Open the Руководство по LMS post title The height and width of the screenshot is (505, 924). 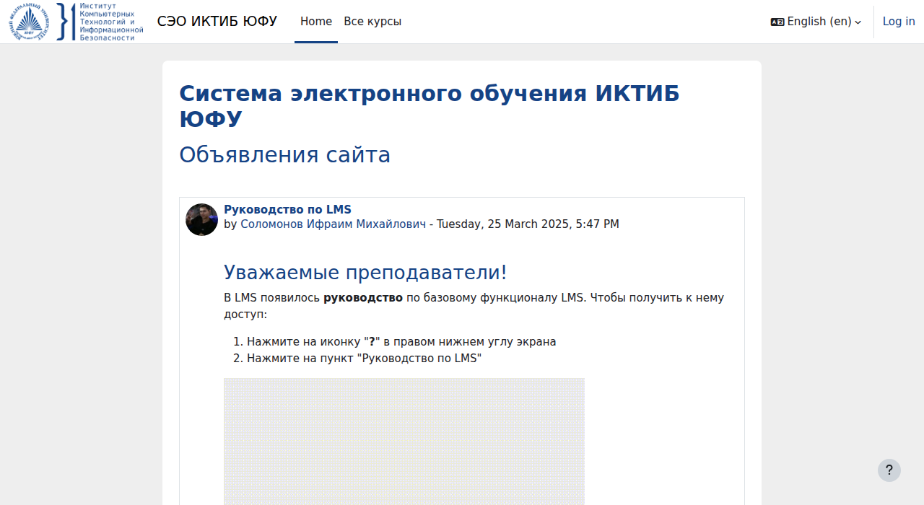287,210
